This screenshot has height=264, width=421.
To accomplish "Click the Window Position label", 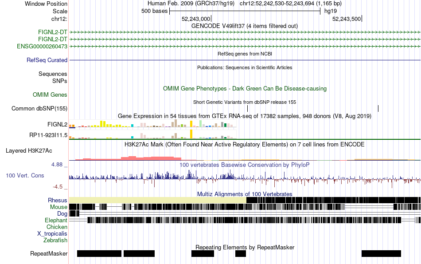I will (46, 4).
